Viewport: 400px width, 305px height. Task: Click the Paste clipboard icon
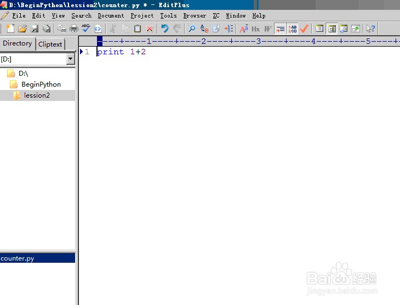[x=138, y=29]
